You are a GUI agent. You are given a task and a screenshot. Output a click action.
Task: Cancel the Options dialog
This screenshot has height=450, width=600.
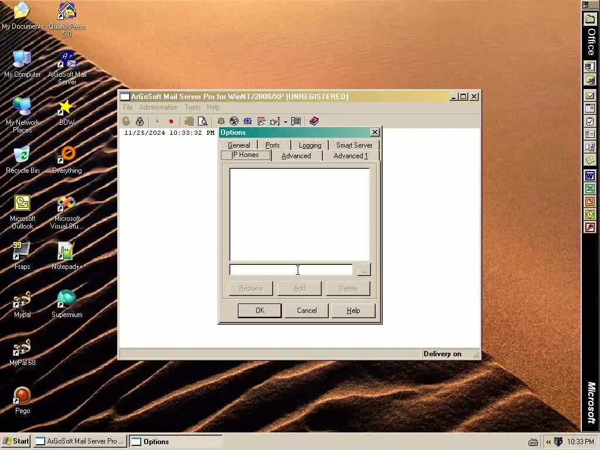[307, 311]
